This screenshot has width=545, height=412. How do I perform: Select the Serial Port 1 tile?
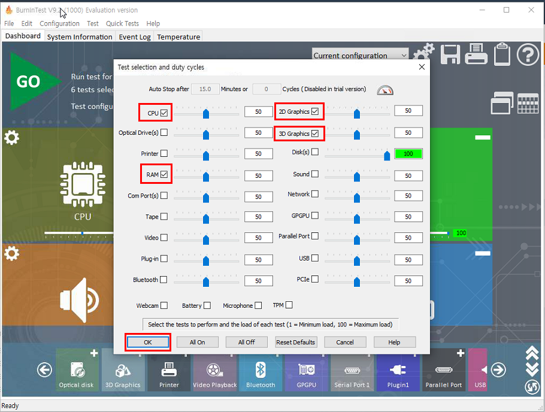(x=352, y=370)
